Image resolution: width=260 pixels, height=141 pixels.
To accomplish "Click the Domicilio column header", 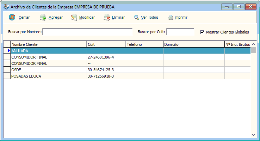I will point(193,44).
